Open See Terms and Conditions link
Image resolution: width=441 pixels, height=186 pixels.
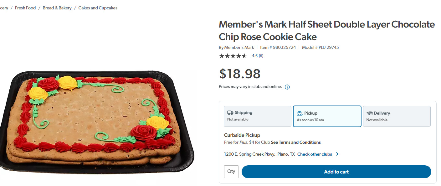[296, 142]
